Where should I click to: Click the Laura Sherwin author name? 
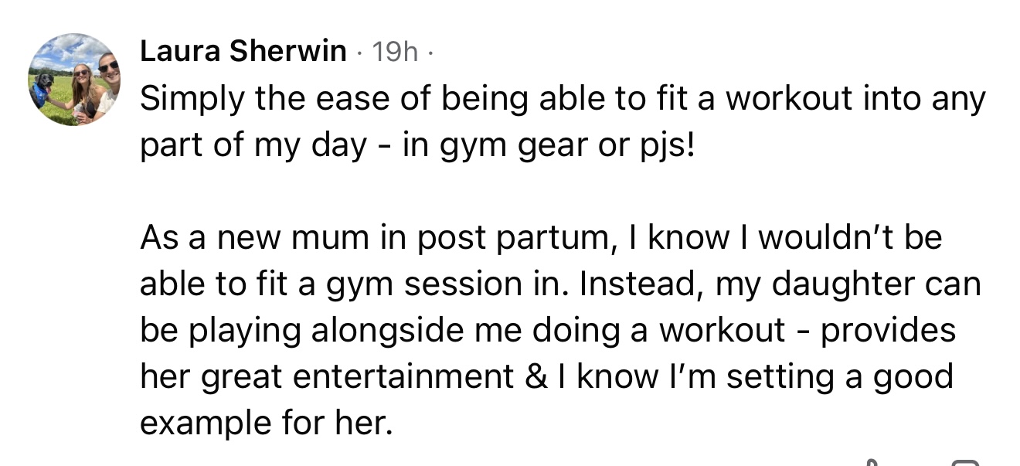243,51
